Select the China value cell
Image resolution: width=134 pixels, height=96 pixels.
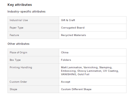pos(93,53)
